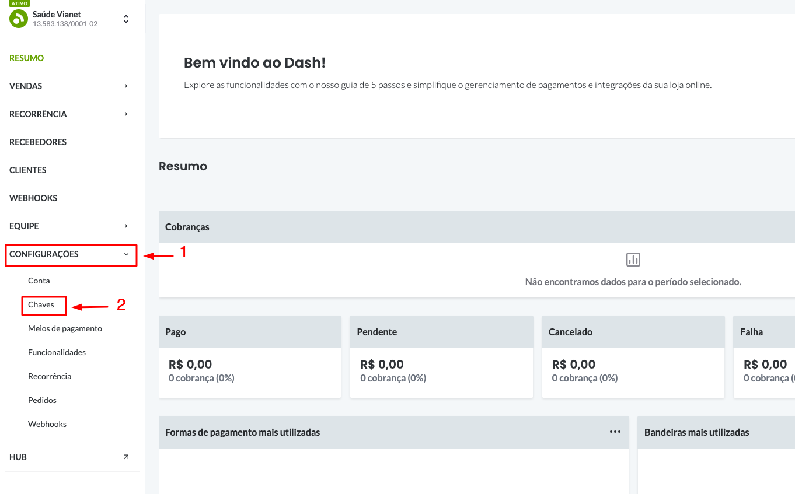
Task: Open Meios de pagamento settings
Action: pos(65,328)
